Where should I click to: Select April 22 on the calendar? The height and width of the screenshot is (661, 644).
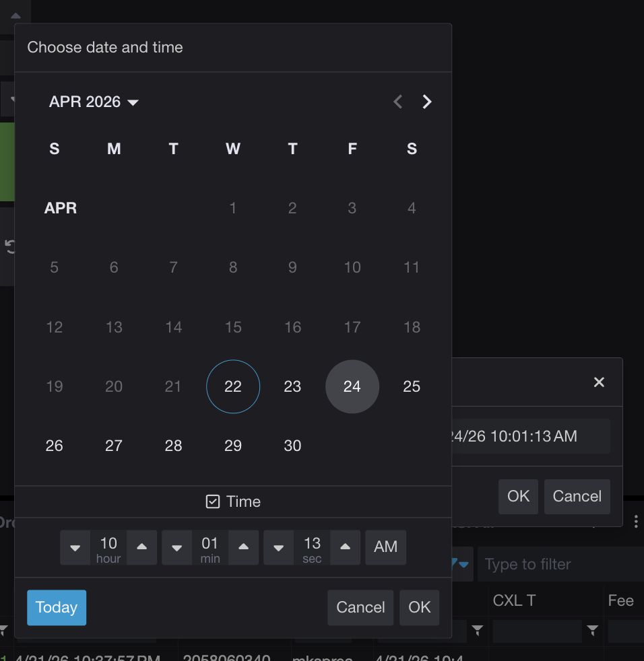tap(233, 386)
